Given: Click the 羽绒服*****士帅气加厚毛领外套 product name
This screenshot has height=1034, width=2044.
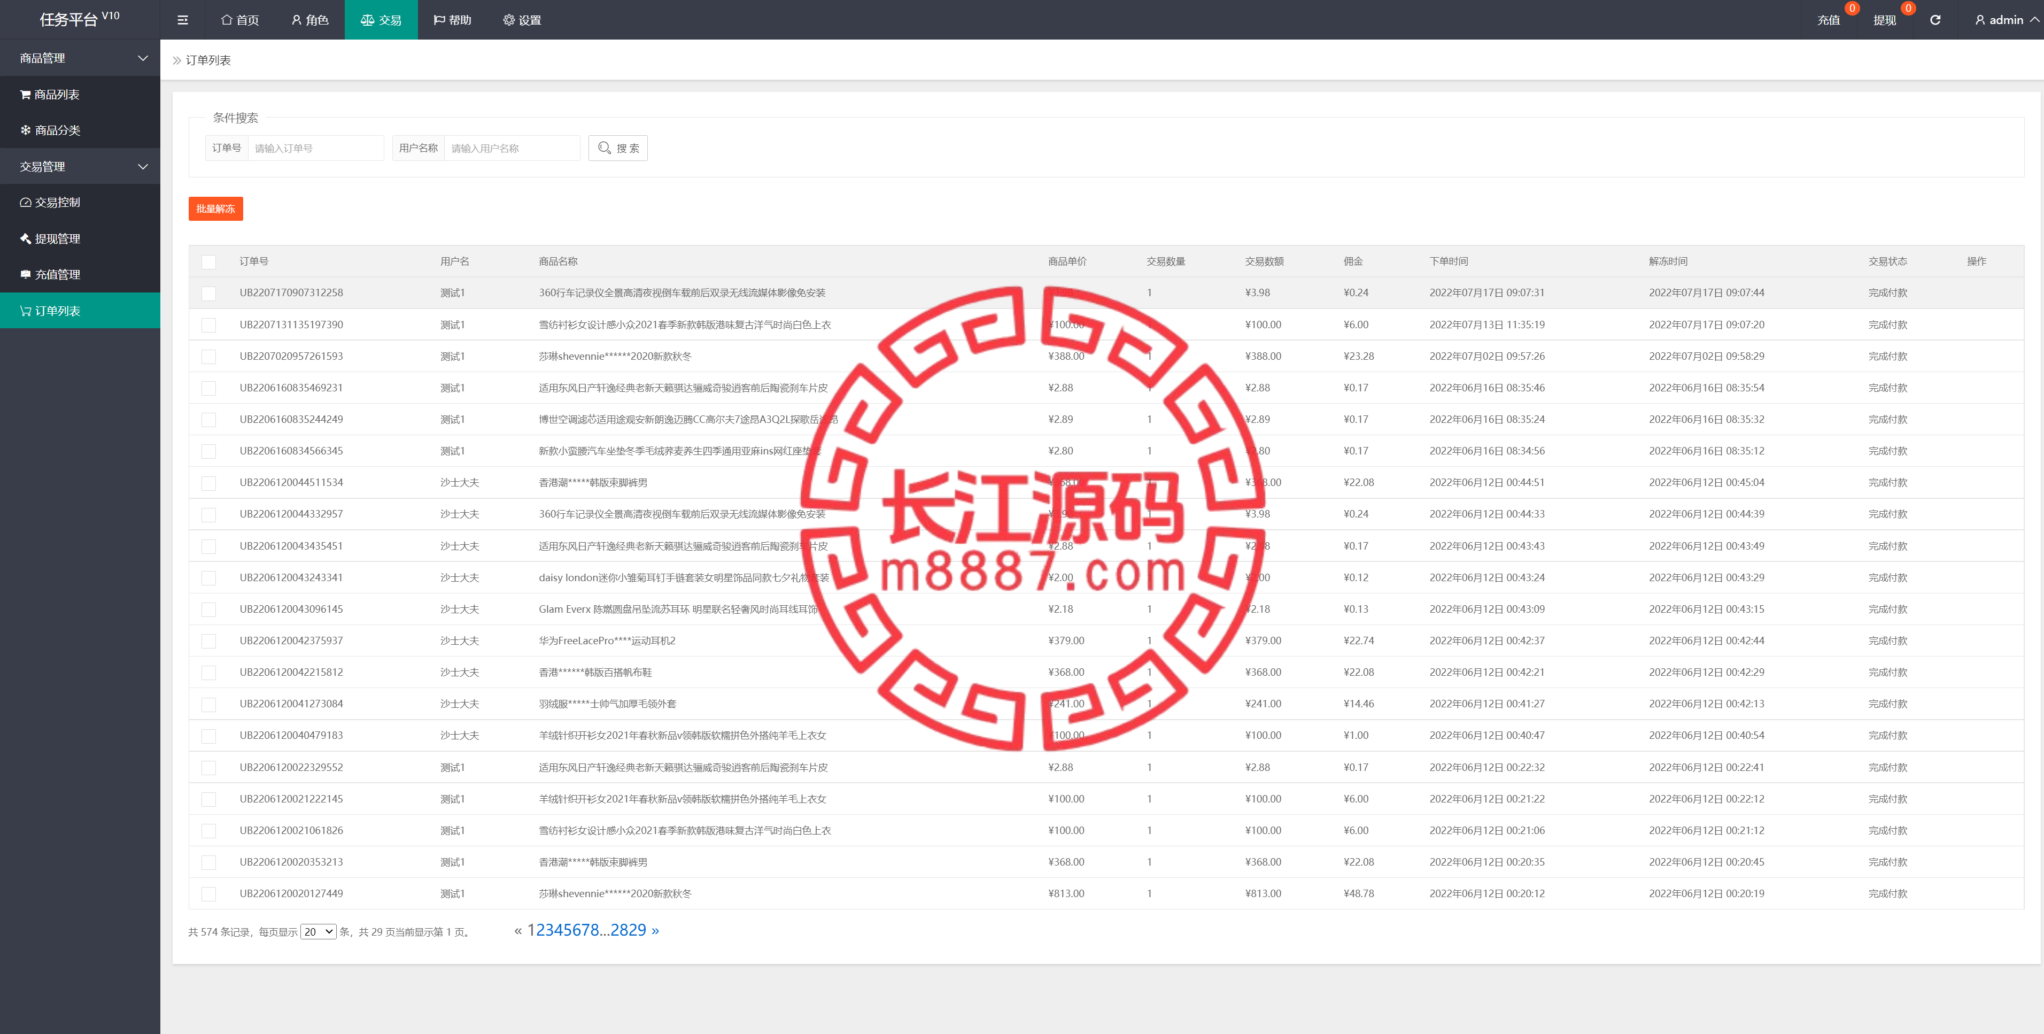Looking at the screenshot, I should tap(608, 704).
